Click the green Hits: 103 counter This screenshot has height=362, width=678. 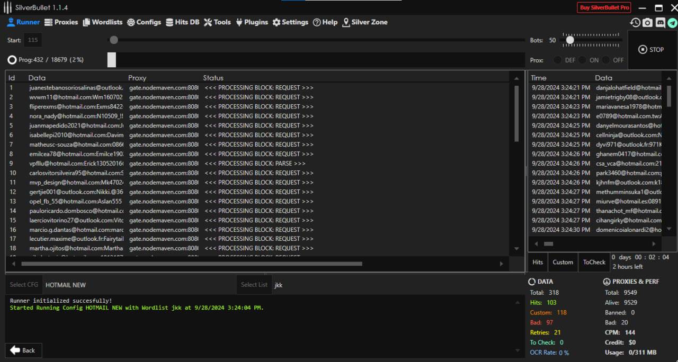(543, 303)
